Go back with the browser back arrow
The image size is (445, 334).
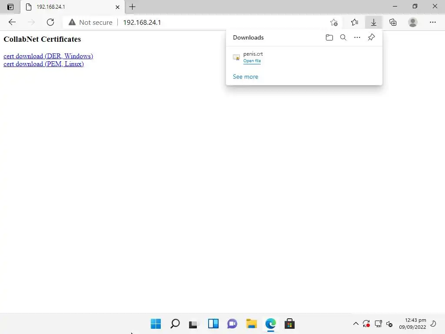(12, 22)
